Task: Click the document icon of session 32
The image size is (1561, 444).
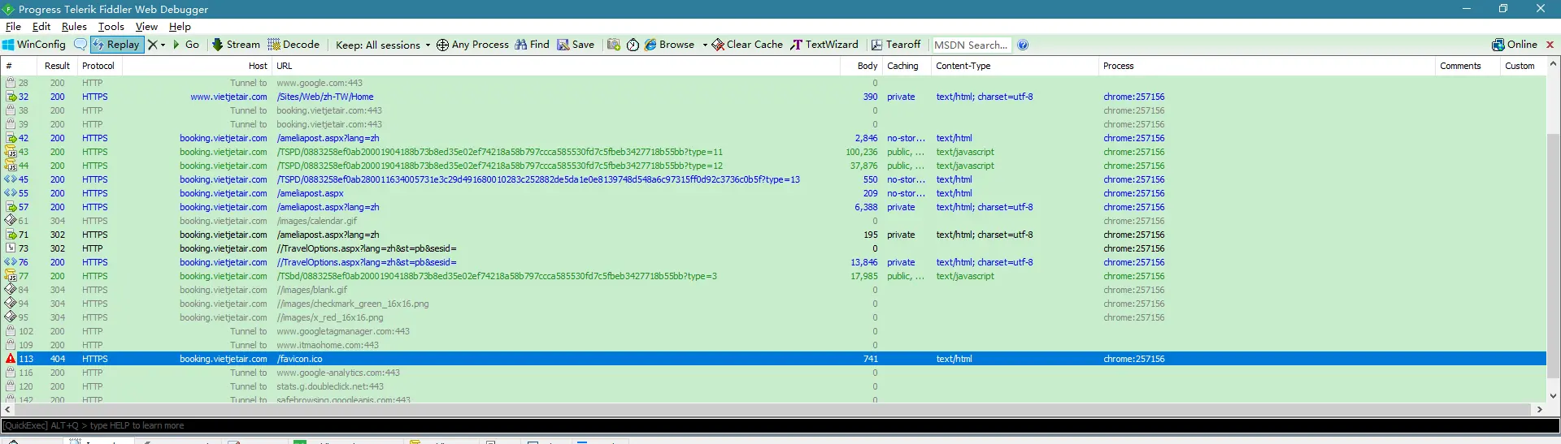Action: (11, 97)
